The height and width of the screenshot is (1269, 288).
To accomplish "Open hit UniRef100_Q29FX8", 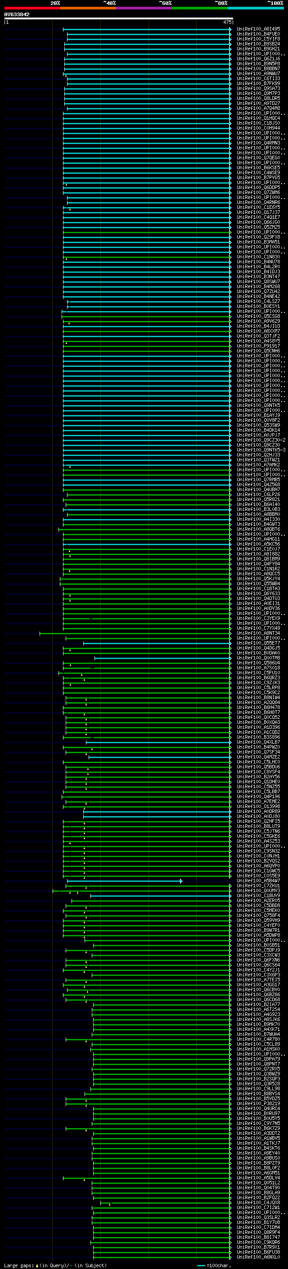I will (258, 237).
